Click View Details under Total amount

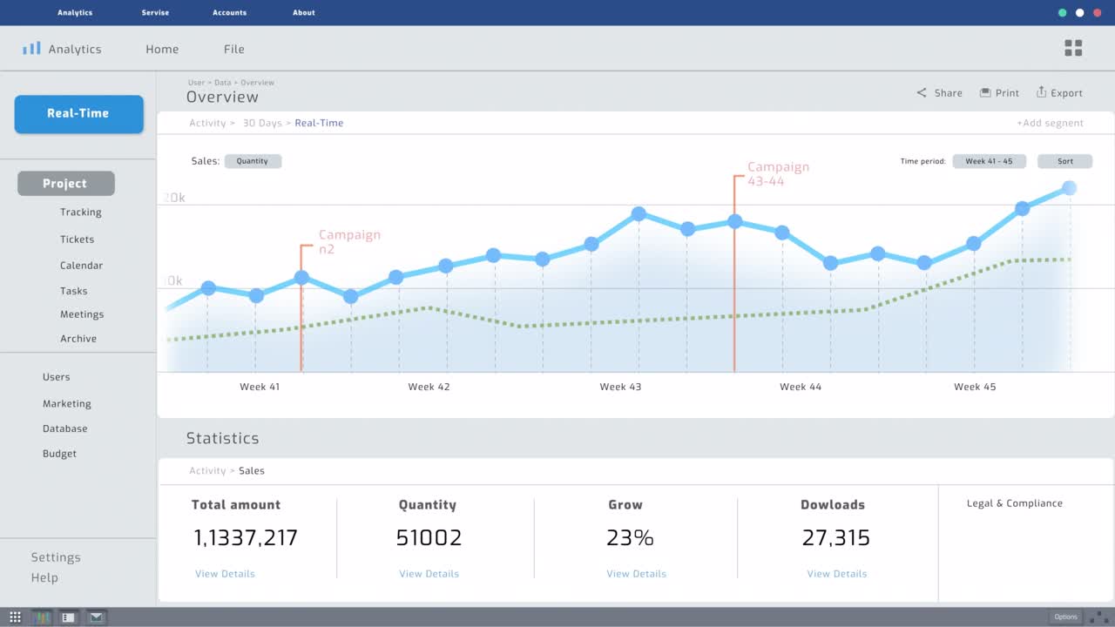point(225,574)
